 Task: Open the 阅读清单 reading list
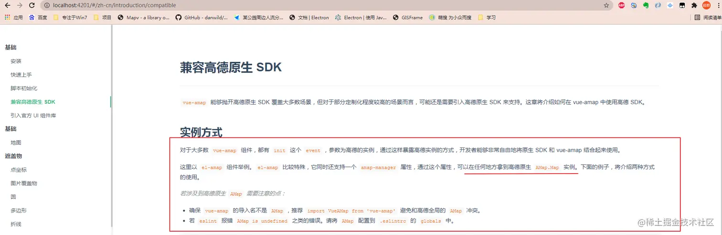[708, 18]
